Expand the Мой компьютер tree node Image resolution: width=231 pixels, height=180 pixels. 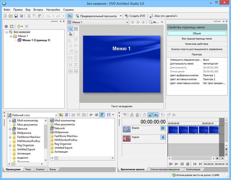9,121
